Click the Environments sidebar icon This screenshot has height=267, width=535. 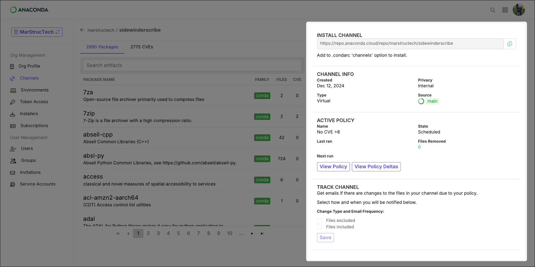13,90
